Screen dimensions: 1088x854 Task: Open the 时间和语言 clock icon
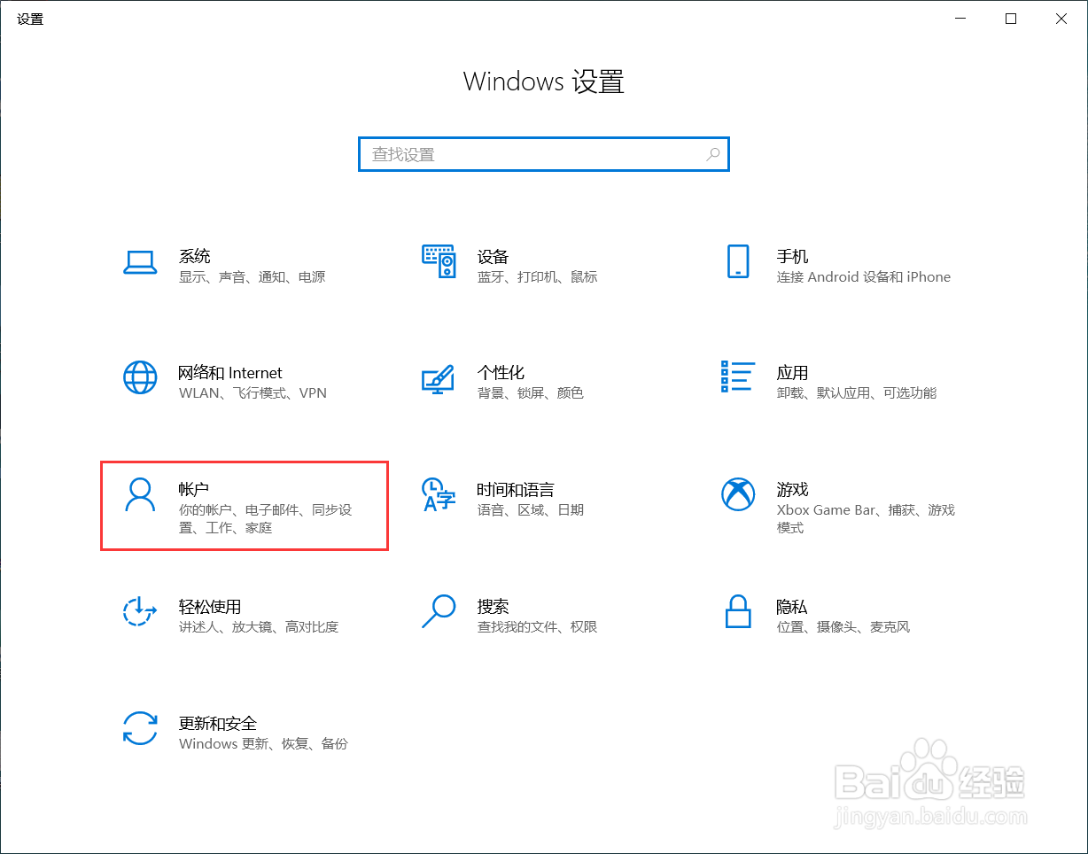pyautogui.click(x=439, y=494)
